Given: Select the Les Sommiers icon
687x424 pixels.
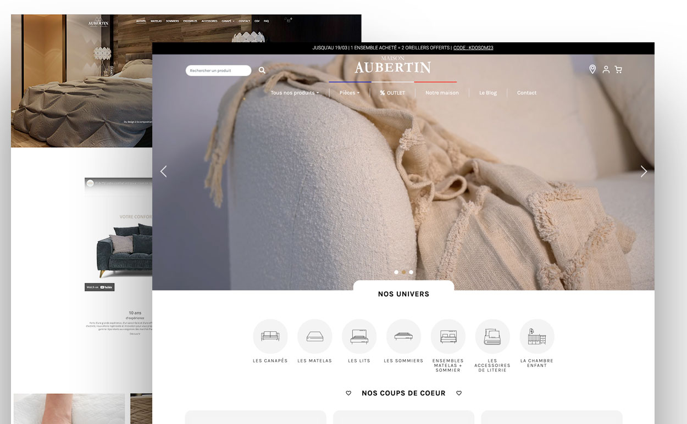Looking at the screenshot, I should [x=403, y=337].
